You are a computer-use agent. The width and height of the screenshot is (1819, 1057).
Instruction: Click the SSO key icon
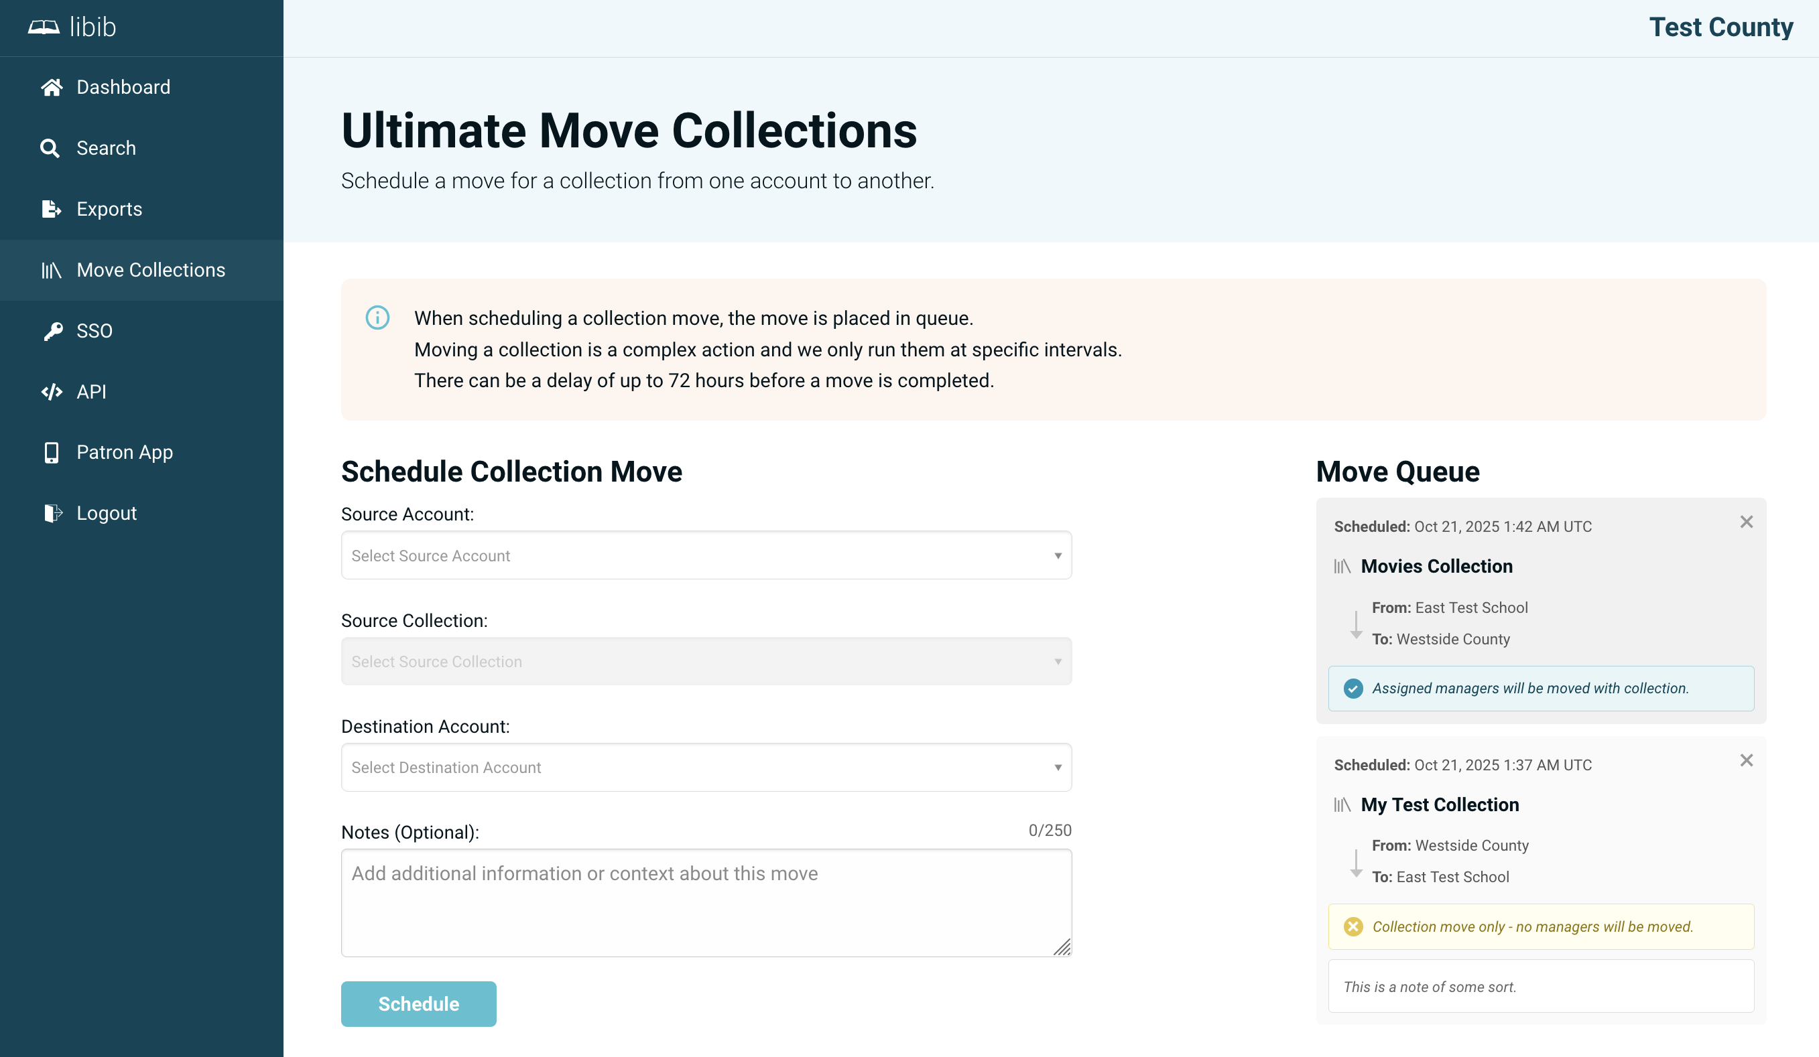(x=52, y=331)
